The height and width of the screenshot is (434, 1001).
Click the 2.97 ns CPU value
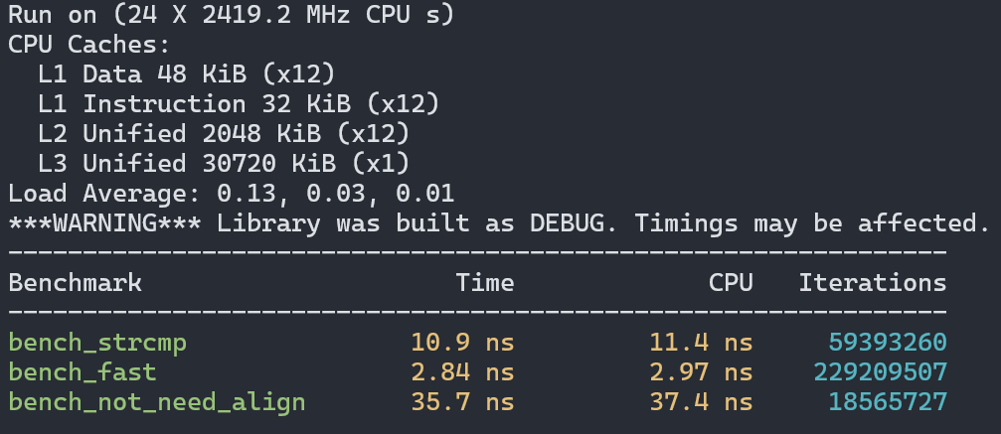(x=701, y=372)
